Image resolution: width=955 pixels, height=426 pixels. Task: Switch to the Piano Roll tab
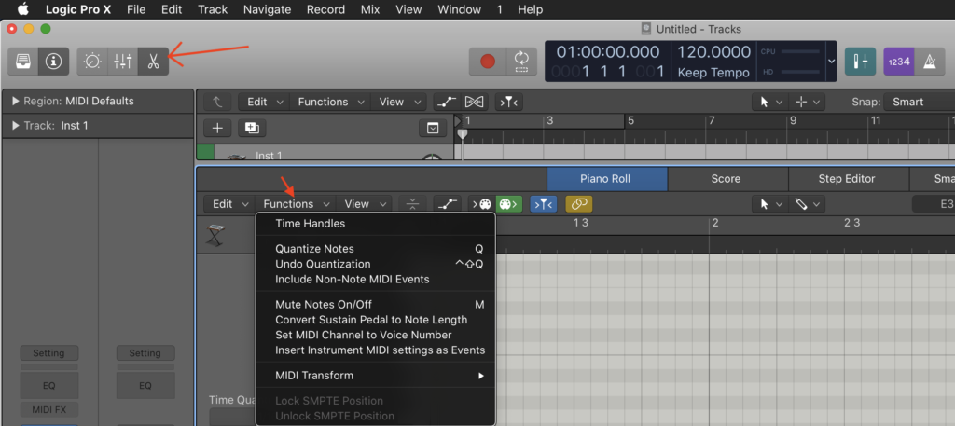click(x=607, y=179)
